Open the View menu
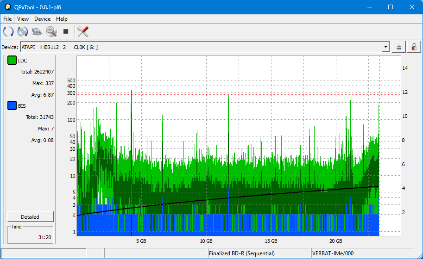 coord(23,19)
